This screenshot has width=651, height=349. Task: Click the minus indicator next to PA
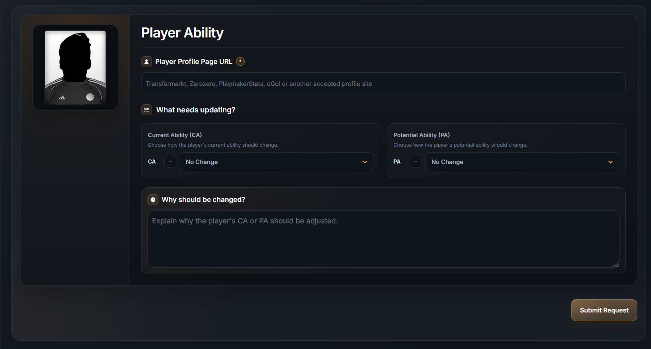416,162
